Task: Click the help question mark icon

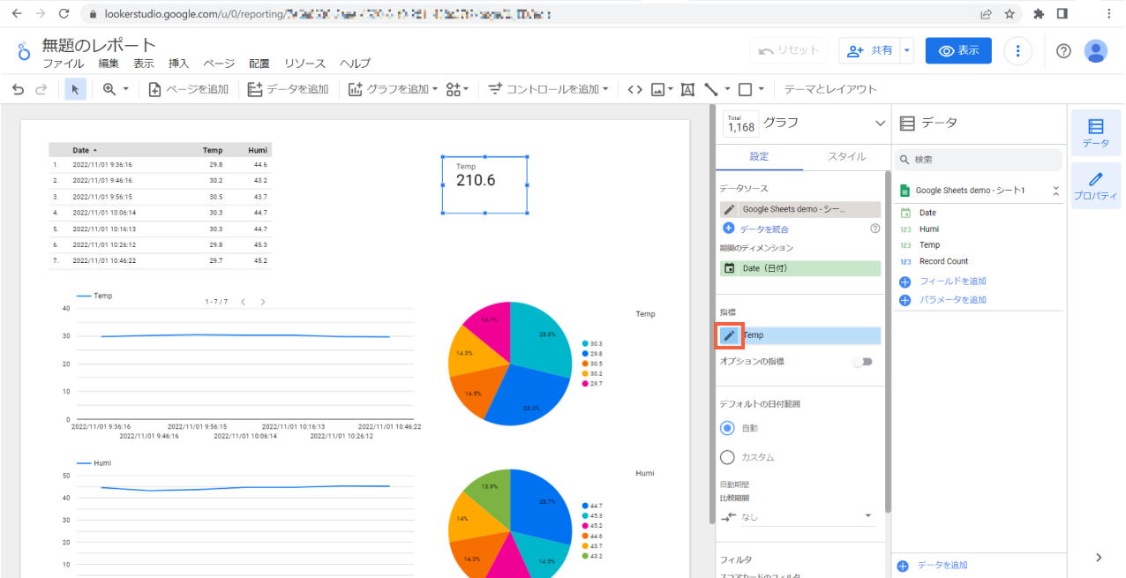Action: pos(1063,51)
